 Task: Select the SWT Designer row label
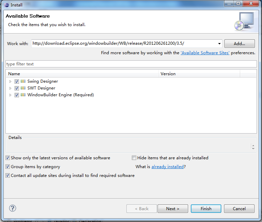[x=41, y=88]
